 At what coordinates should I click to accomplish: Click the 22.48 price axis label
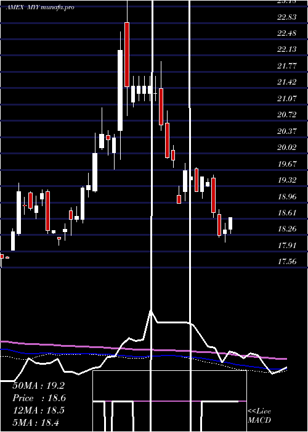click(x=287, y=33)
